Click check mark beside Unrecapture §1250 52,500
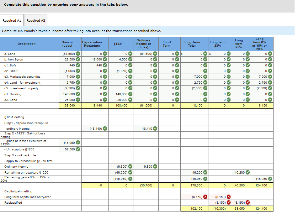Image resolution: width=298 pixels, height=214 pixels. click(x=78, y=149)
